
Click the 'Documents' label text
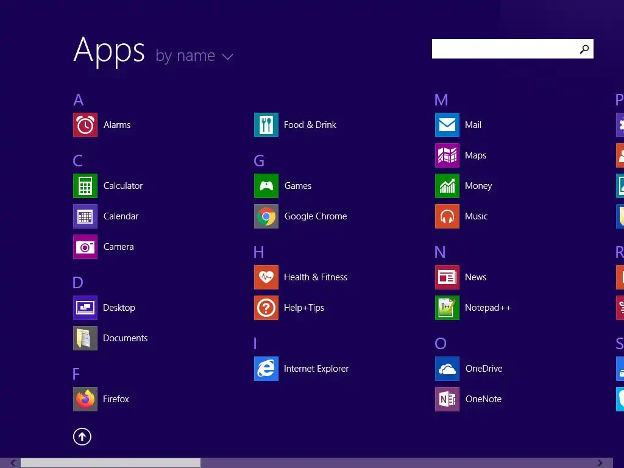126,338
